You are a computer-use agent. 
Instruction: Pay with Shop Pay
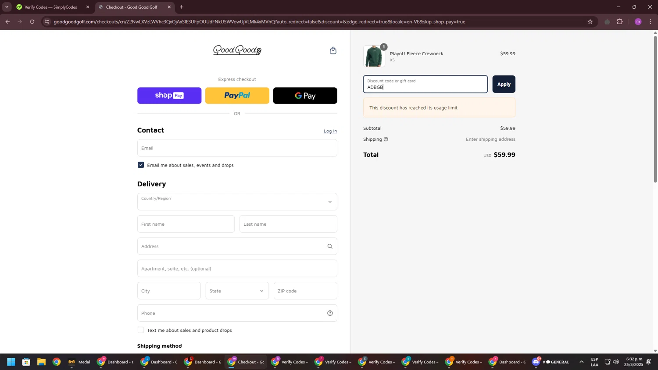pyautogui.click(x=169, y=96)
